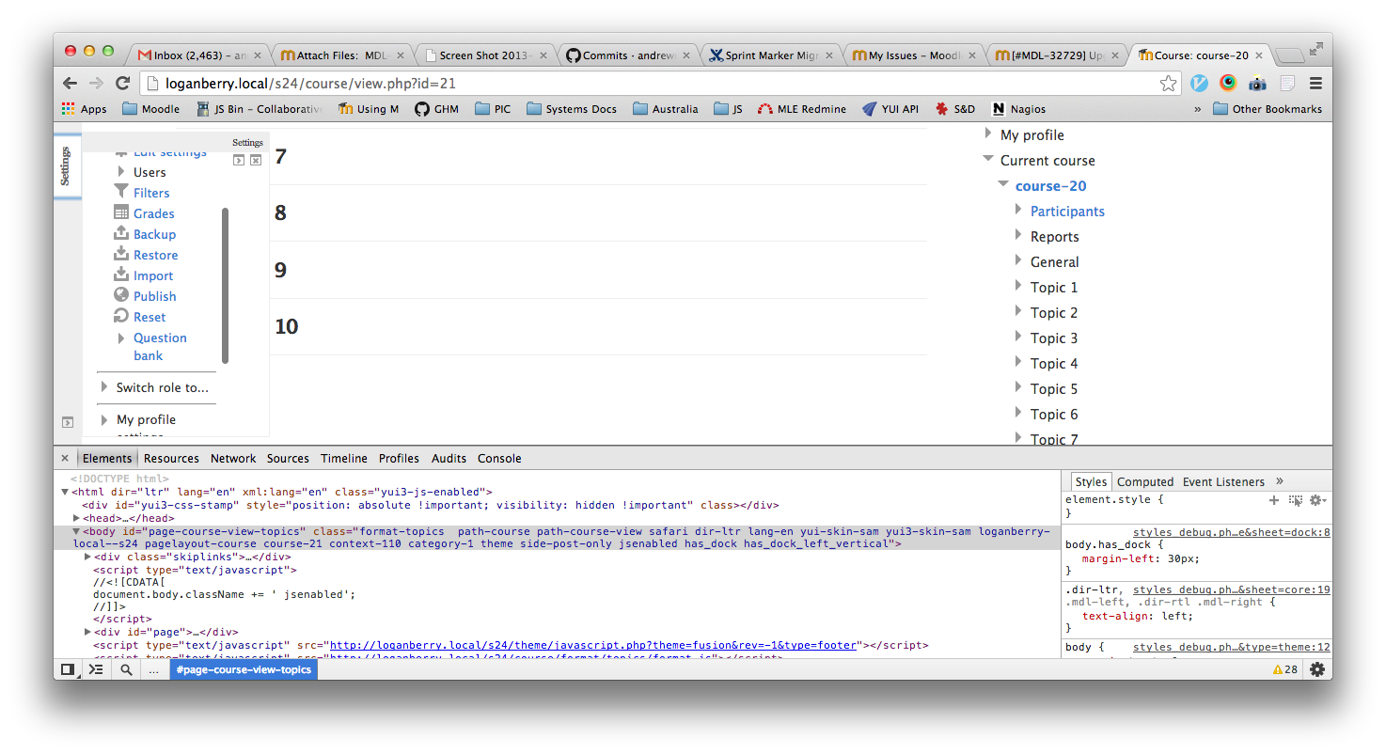Close the DevTools panel with the X

click(65, 458)
